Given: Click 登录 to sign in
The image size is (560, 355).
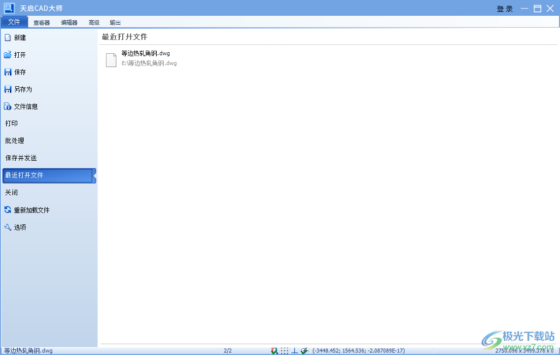Looking at the screenshot, I should [x=505, y=9].
